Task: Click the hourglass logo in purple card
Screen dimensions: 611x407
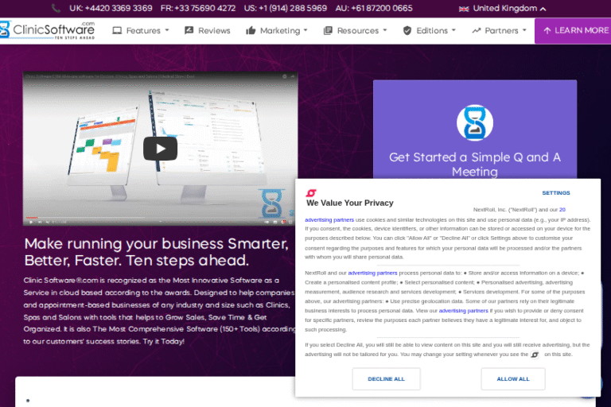Action: 475,122
